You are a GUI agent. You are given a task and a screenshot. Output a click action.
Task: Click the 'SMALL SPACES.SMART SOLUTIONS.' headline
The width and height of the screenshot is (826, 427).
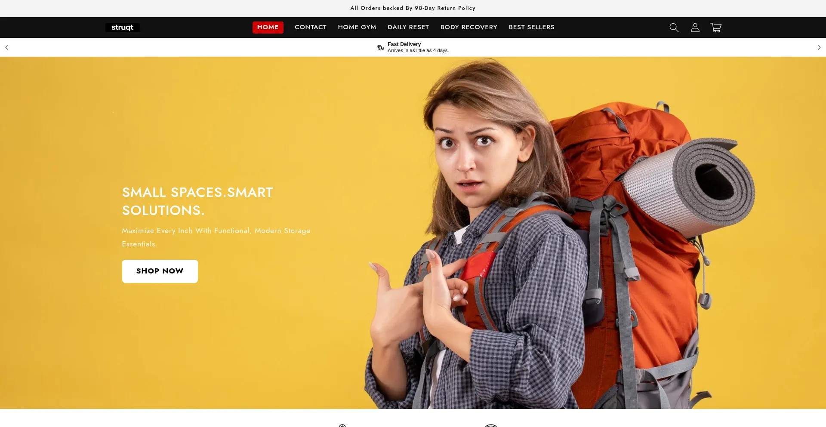pos(197,201)
